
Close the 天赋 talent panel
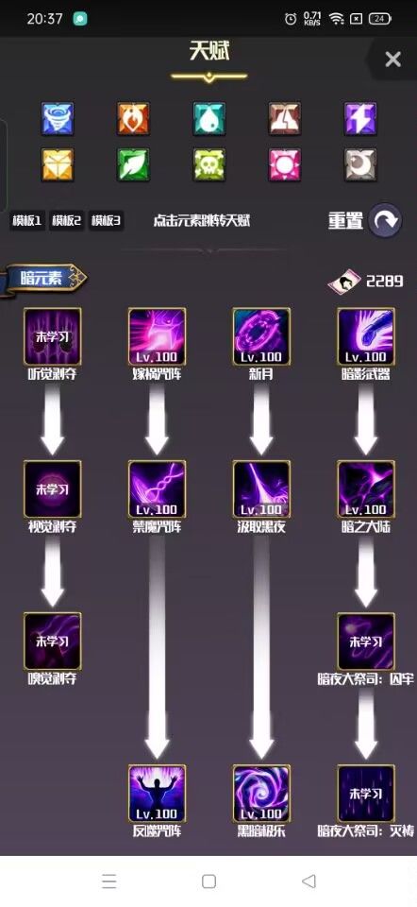click(x=392, y=59)
